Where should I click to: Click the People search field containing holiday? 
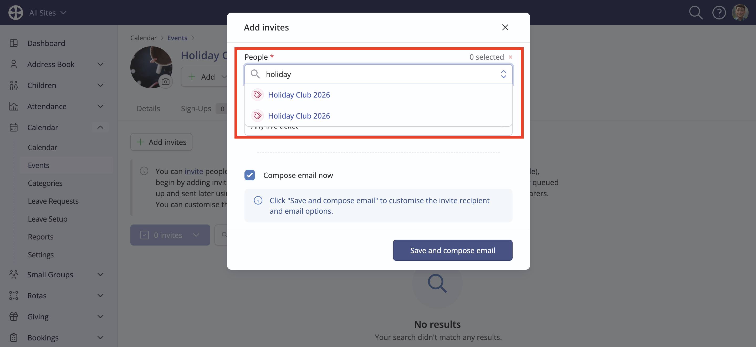click(378, 74)
